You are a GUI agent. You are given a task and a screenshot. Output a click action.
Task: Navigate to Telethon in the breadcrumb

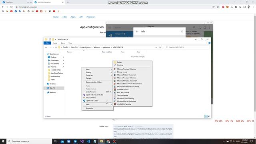pos(96,47)
